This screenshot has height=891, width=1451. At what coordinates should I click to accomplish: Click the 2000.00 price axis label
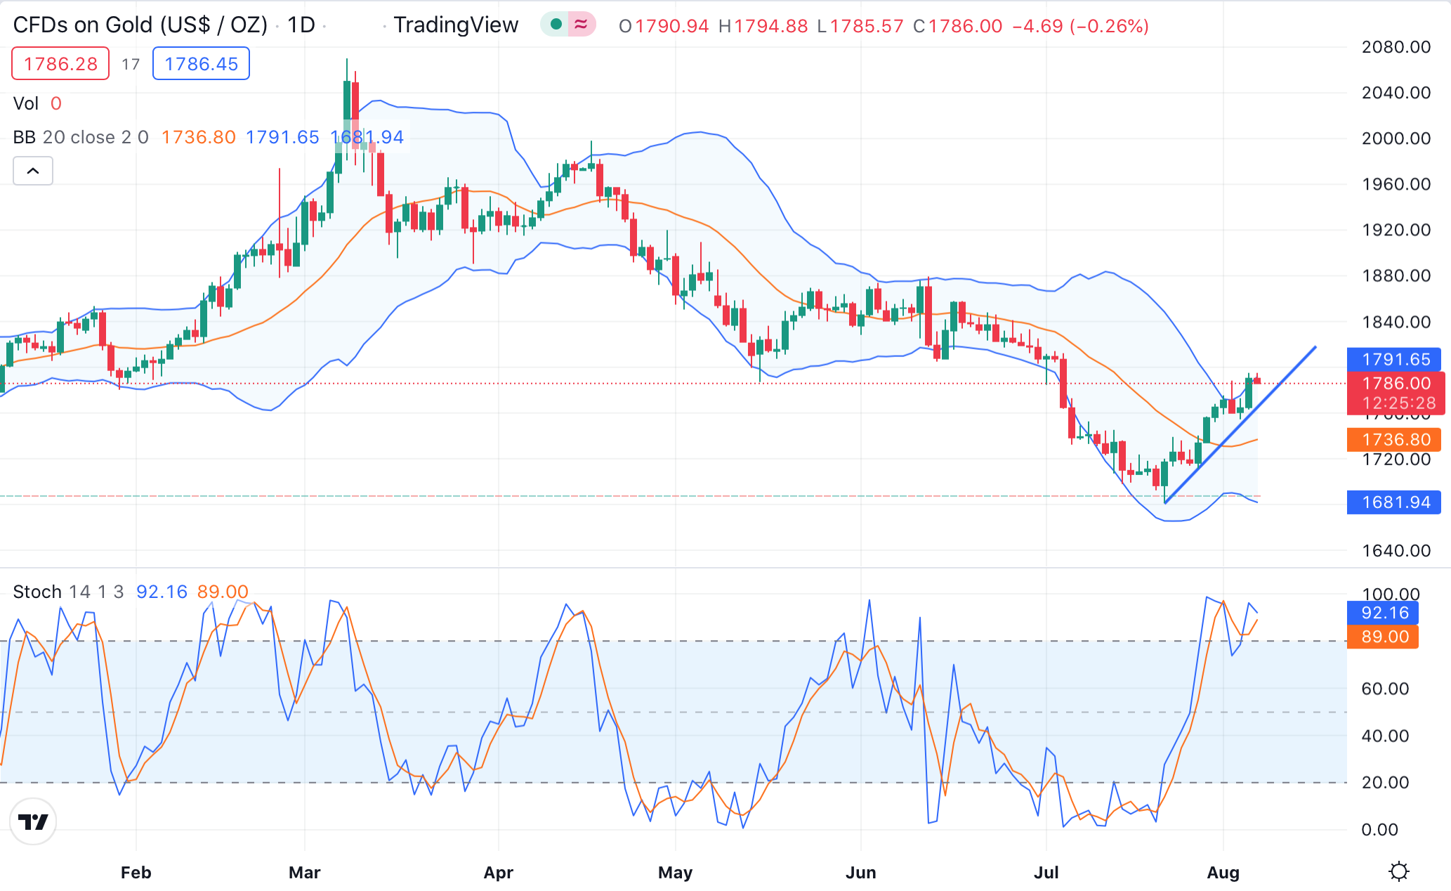pos(1396,138)
